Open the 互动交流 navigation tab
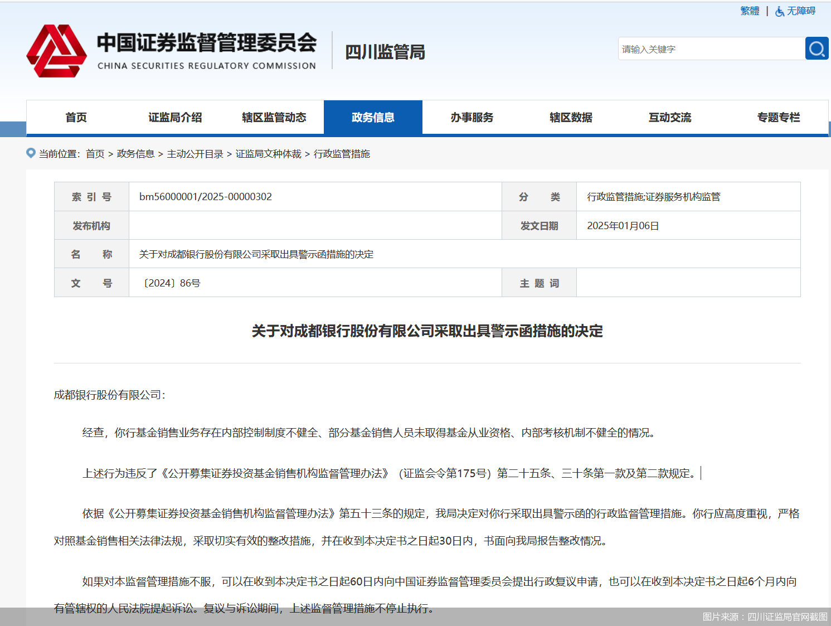Viewport: 831px width, 626px height. point(669,118)
